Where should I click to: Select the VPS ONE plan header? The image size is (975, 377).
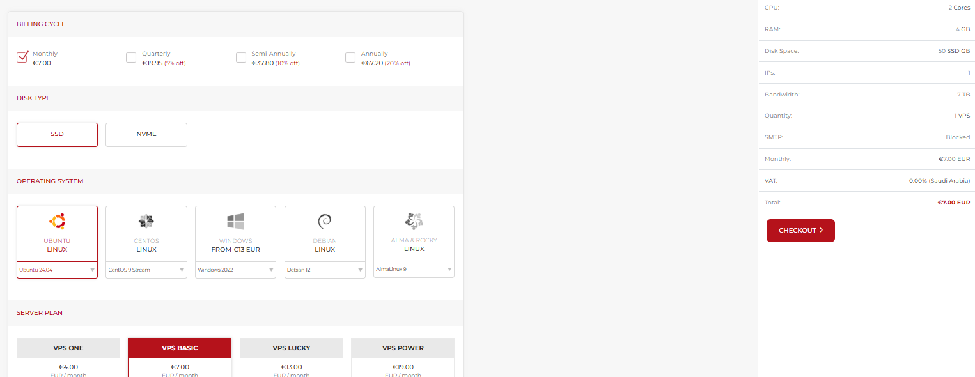68,348
